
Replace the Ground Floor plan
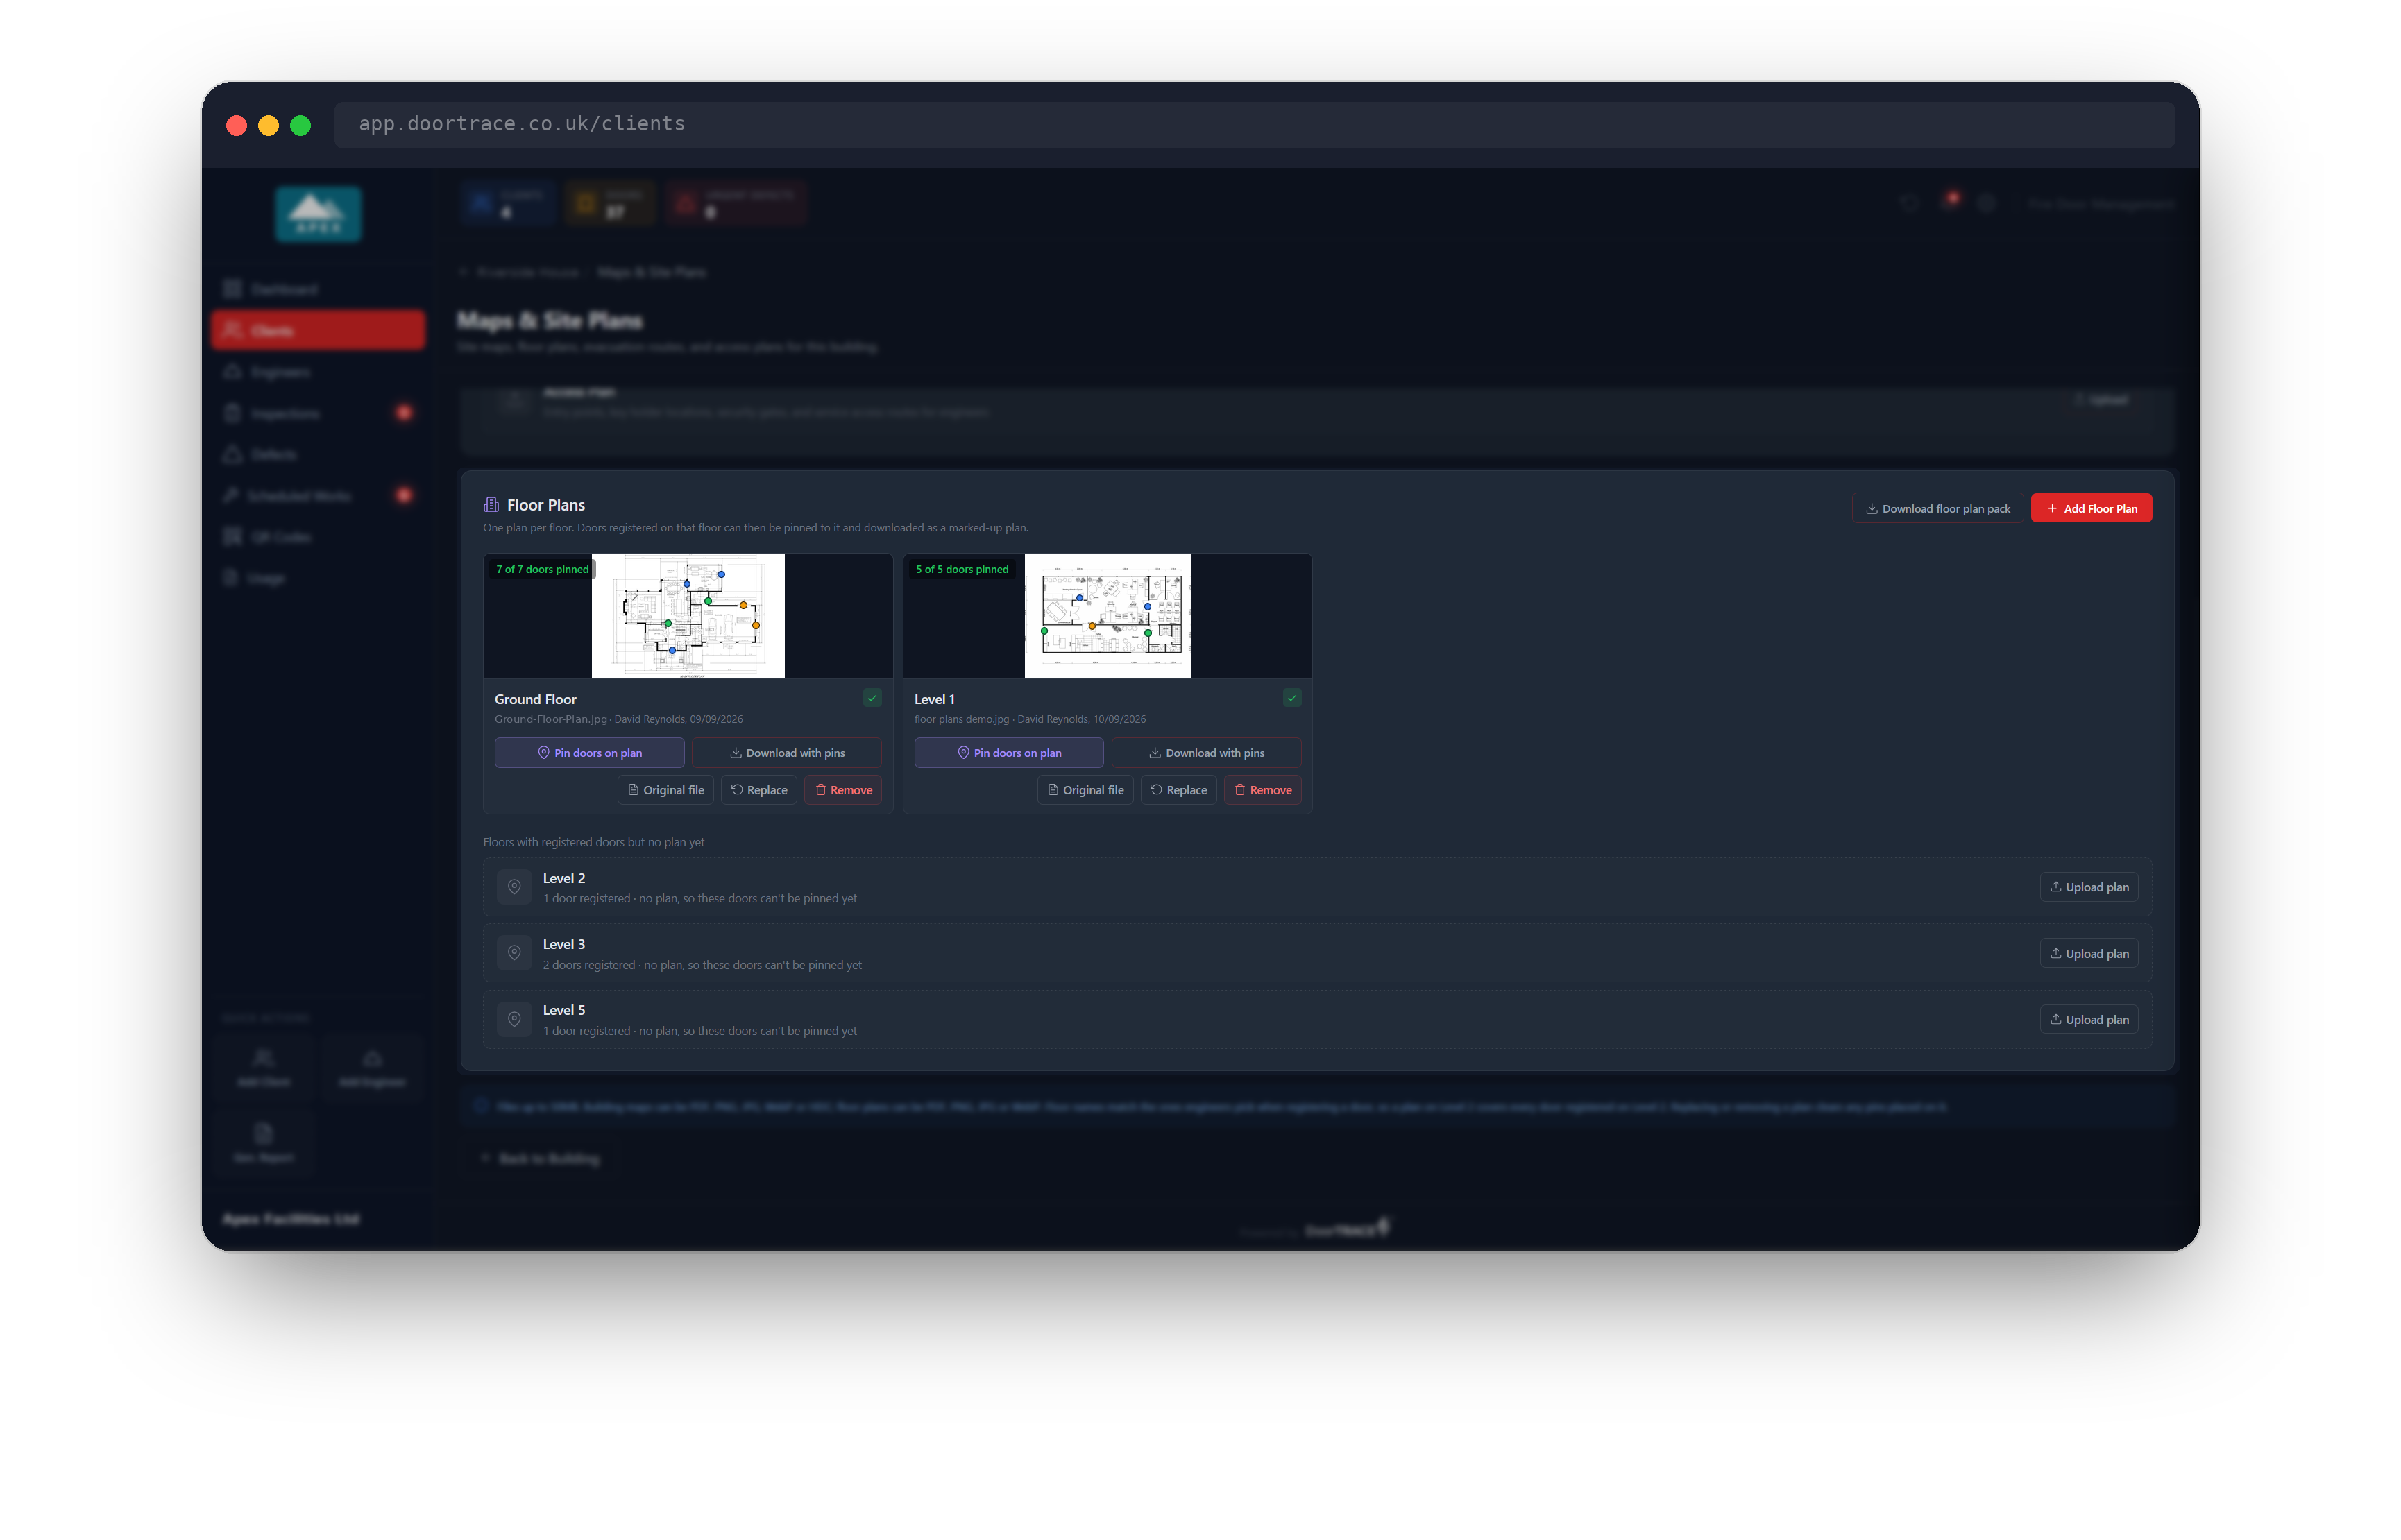[x=759, y=790]
